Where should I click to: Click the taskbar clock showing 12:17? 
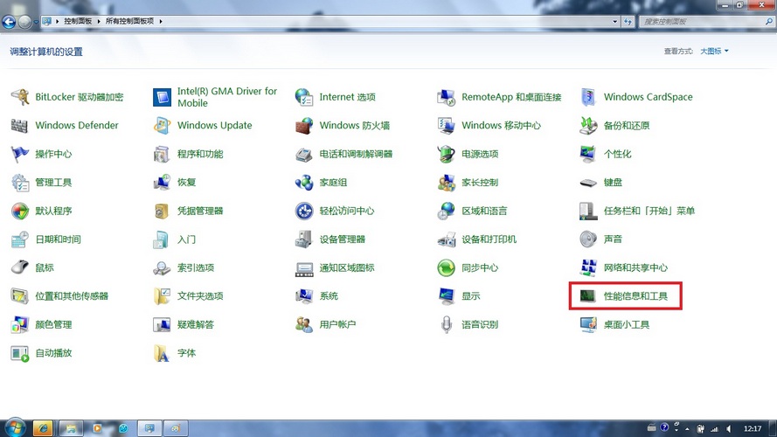click(x=753, y=428)
